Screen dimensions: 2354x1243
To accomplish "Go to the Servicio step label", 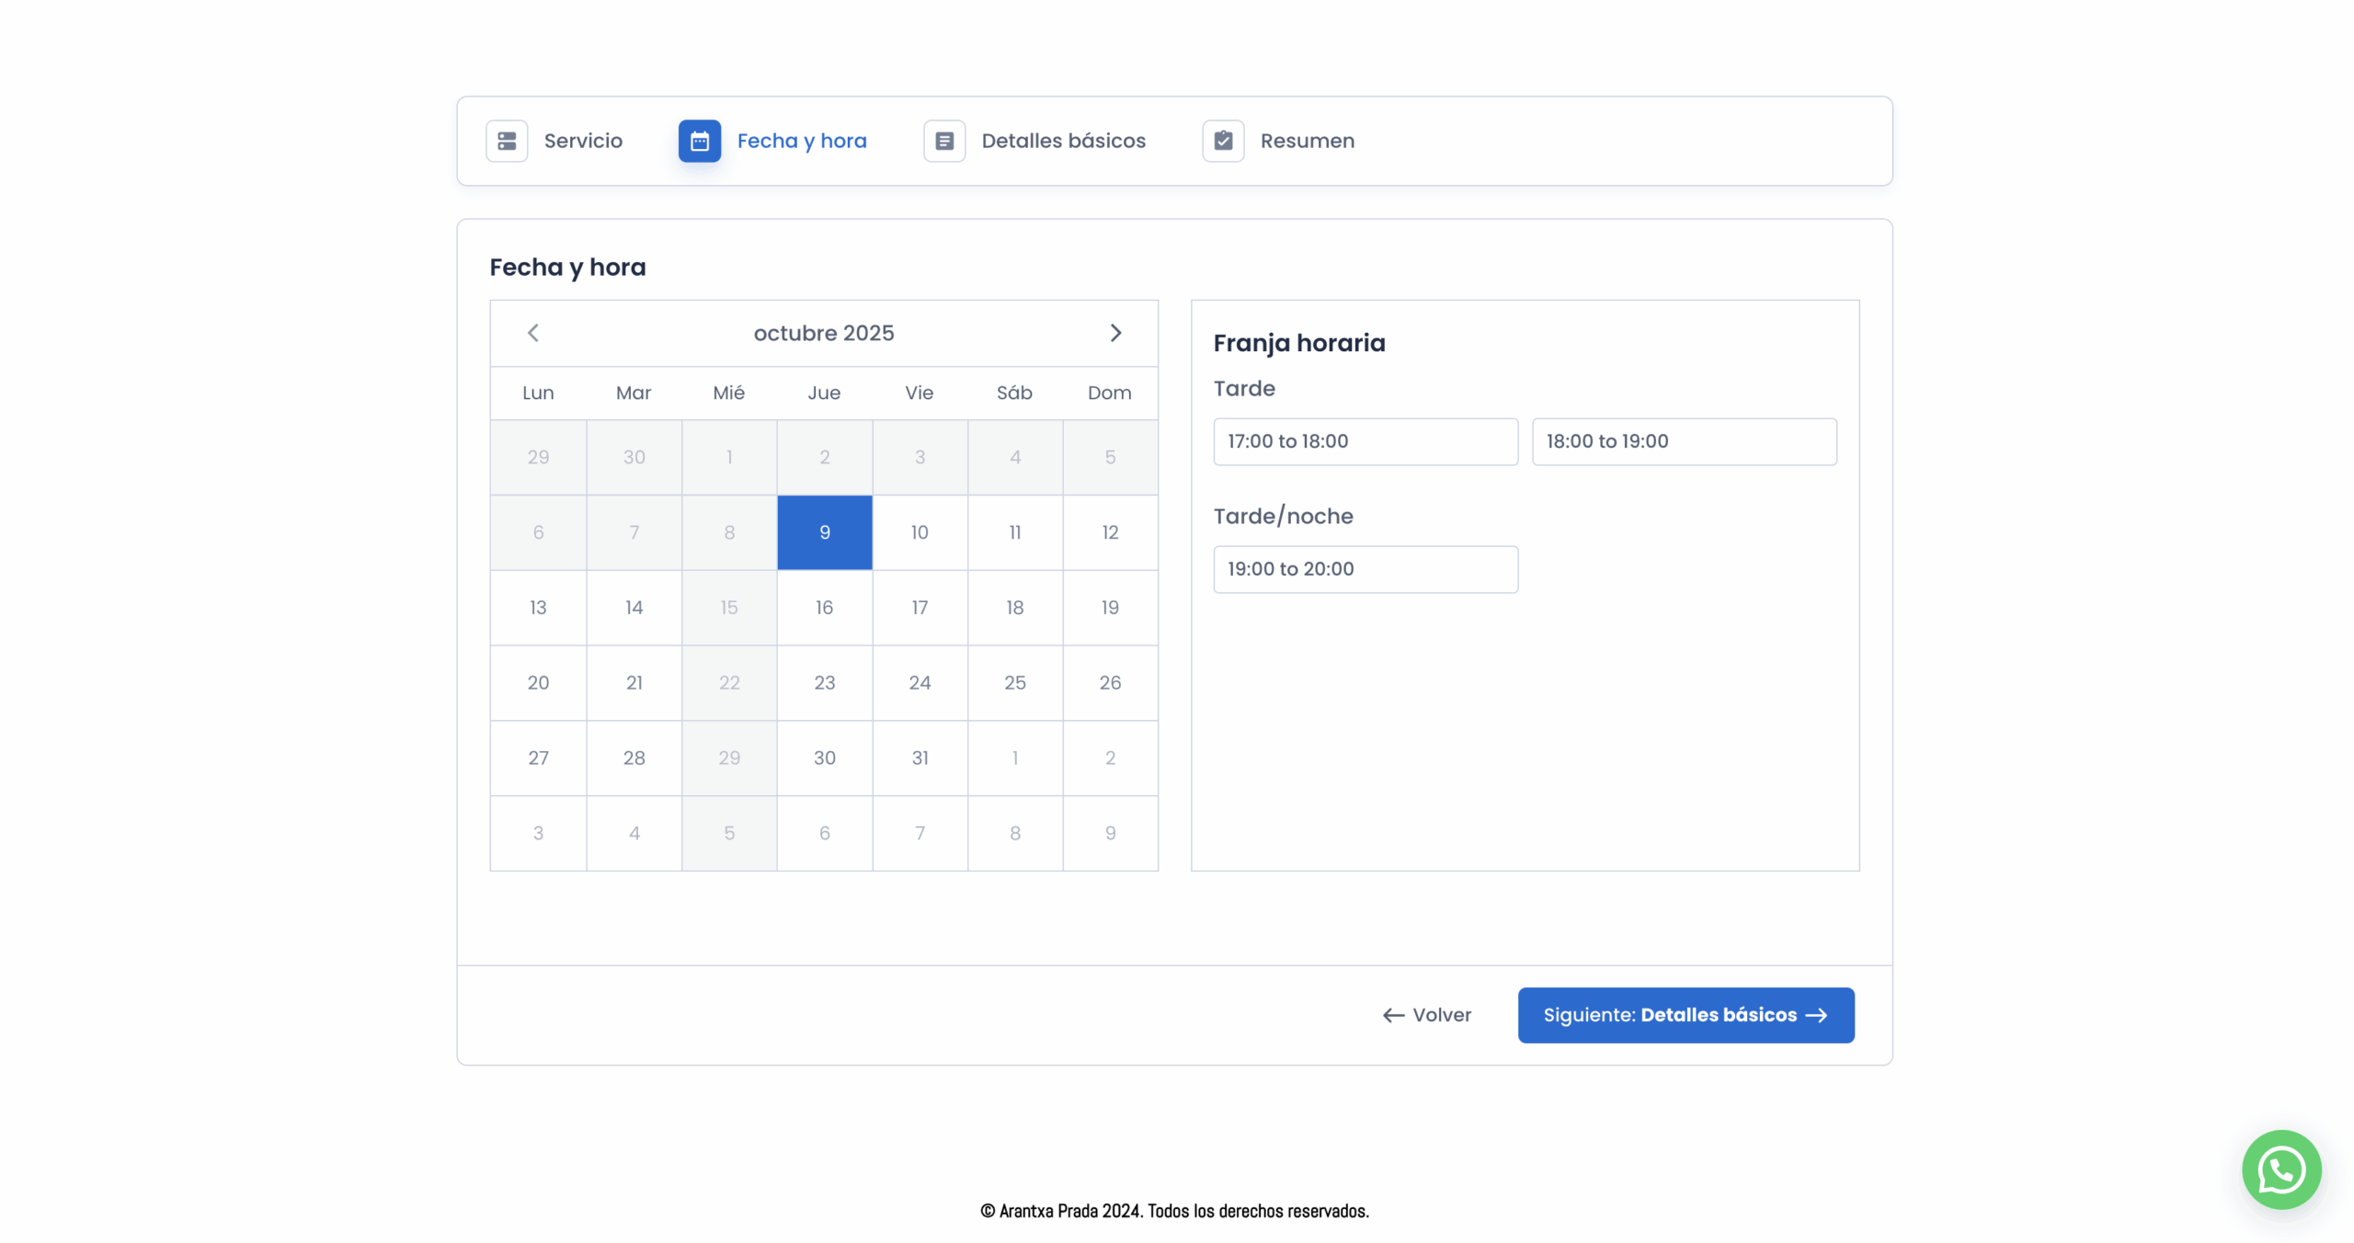I will pyautogui.click(x=583, y=141).
